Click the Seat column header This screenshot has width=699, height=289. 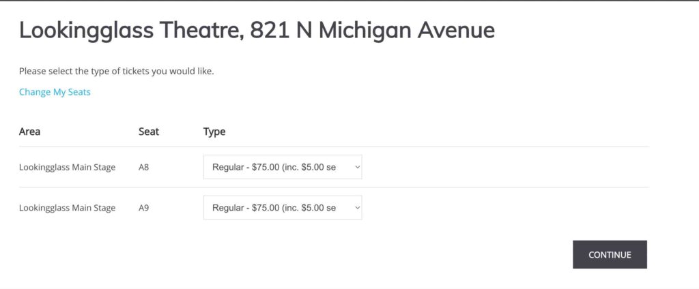click(x=149, y=132)
